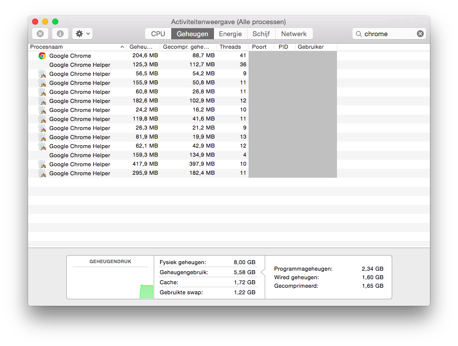Image resolution: width=458 pixels, height=346 pixels.
Task: Clear the chrome search text
Action: coord(420,34)
